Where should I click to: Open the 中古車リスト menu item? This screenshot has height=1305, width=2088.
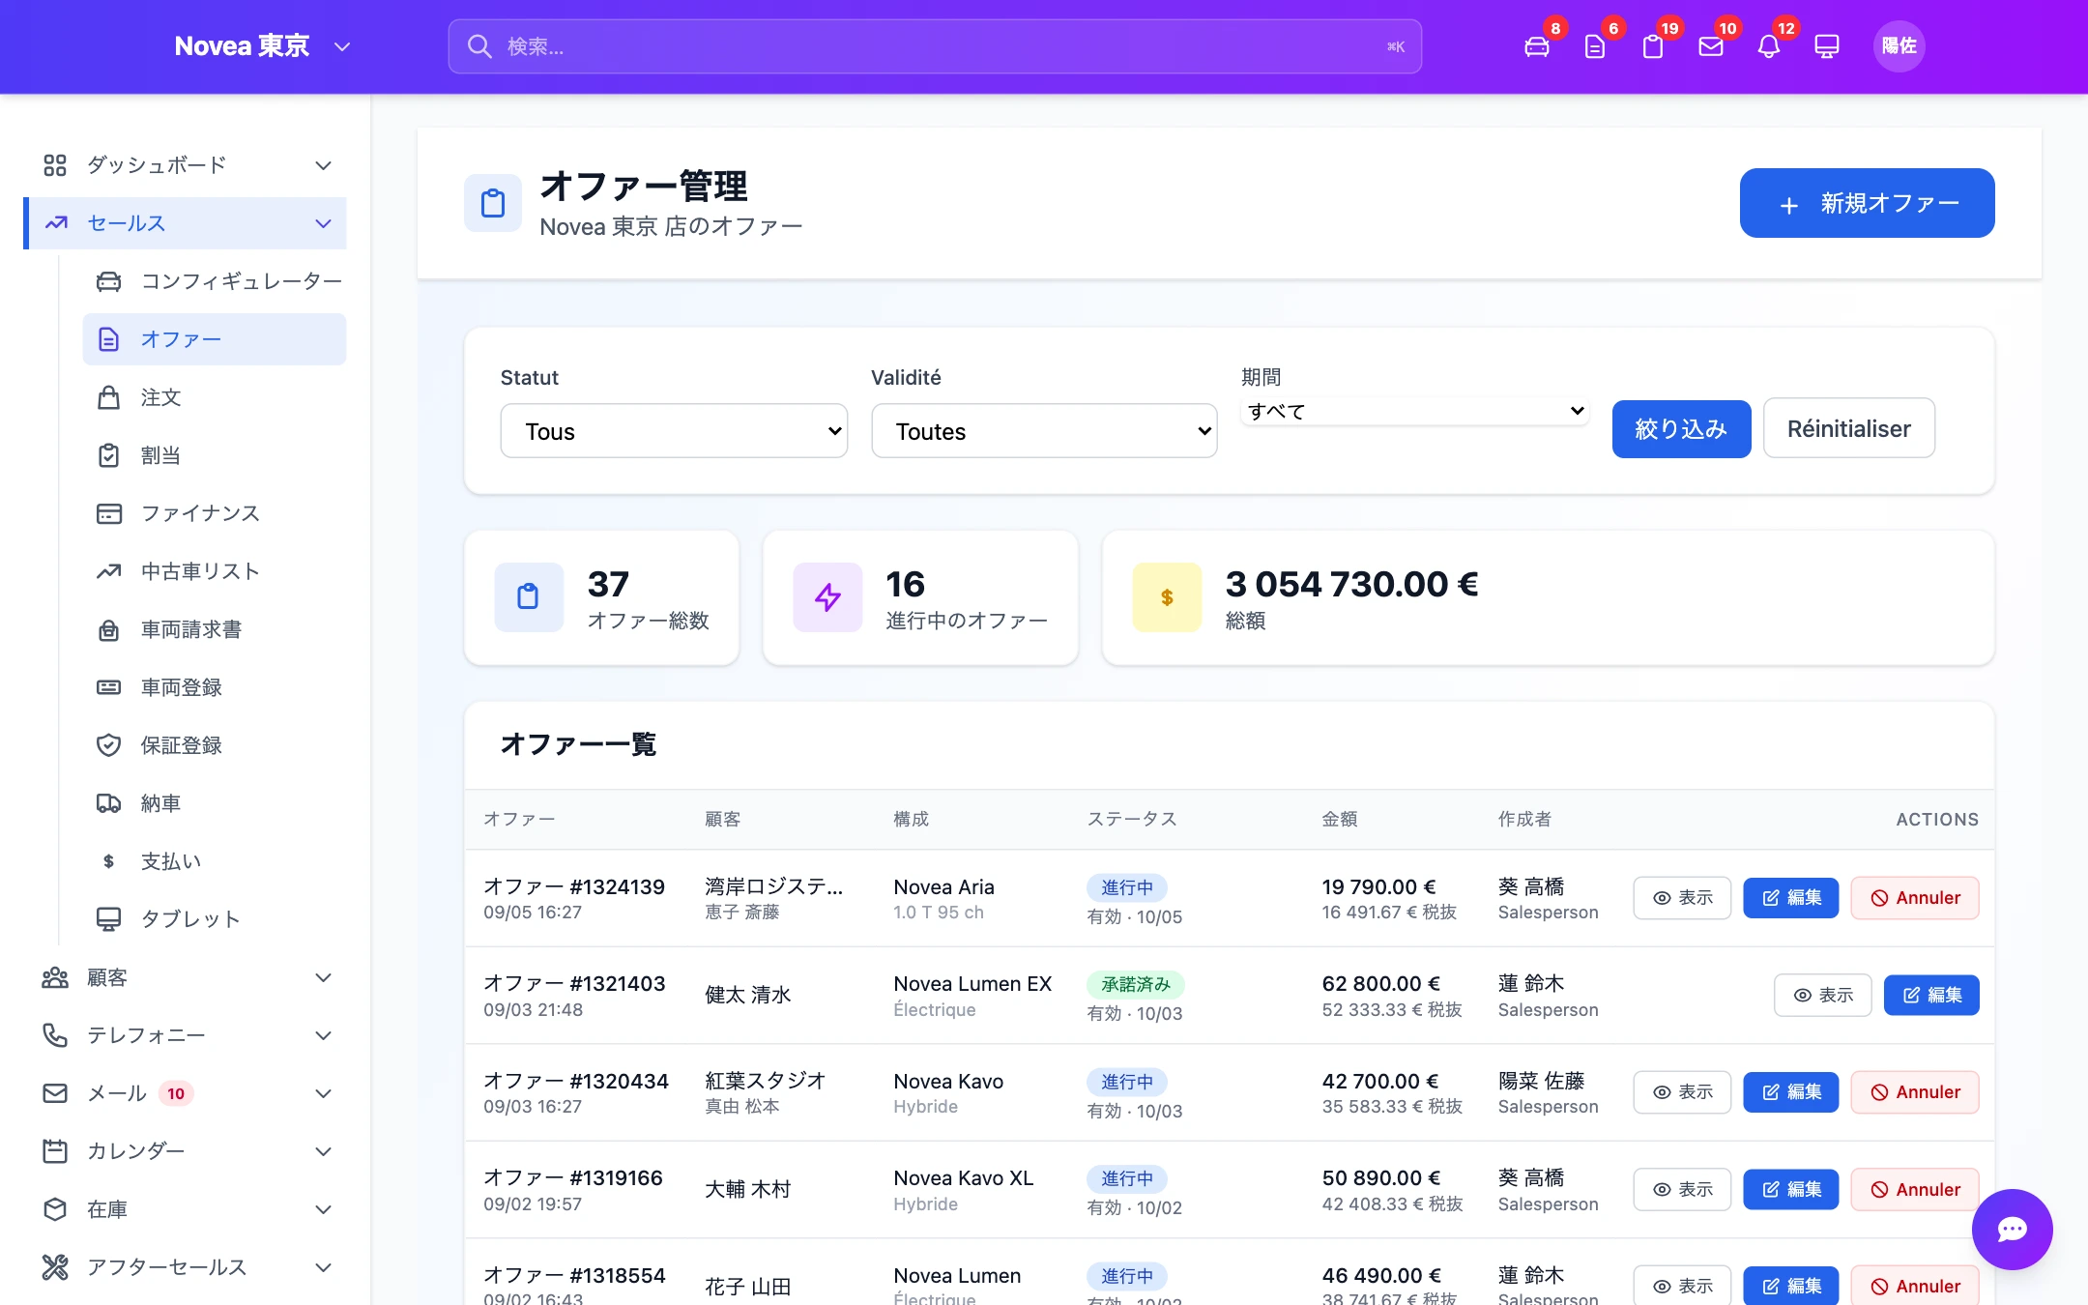pos(215,571)
